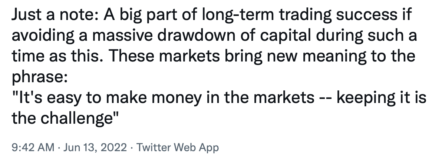Click the phrase "Just a note:"
This screenshot has height=163, width=442.
(x=55, y=15)
